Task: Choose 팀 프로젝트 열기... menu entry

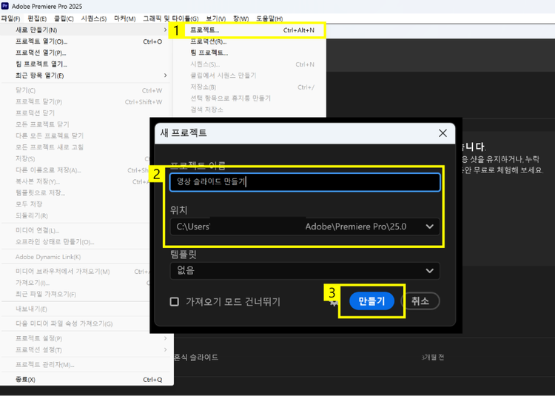Action: (x=87, y=64)
